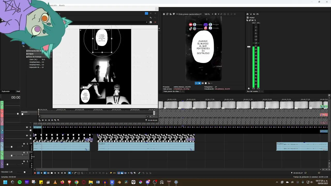Select the Normal edit tool arrow
This screenshot has width=331, height=186.
point(69,173)
